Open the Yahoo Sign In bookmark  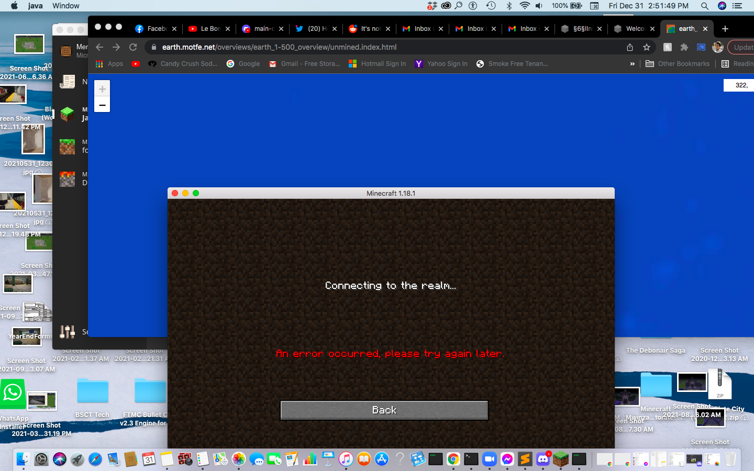click(x=441, y=64)
